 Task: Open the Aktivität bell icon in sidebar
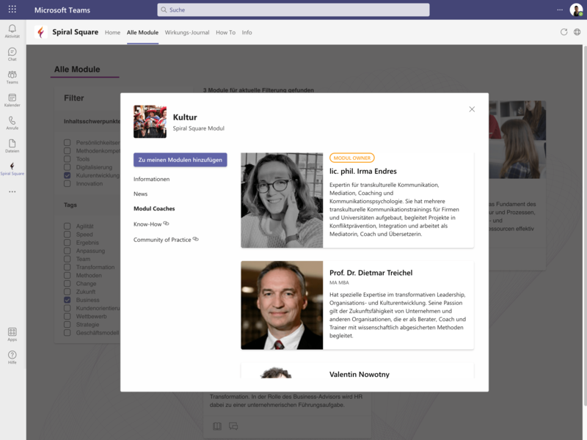12,30
